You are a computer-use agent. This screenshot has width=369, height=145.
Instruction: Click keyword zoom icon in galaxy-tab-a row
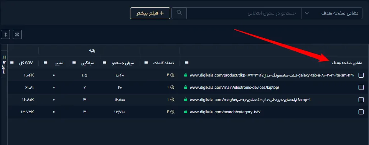(172, 75)
